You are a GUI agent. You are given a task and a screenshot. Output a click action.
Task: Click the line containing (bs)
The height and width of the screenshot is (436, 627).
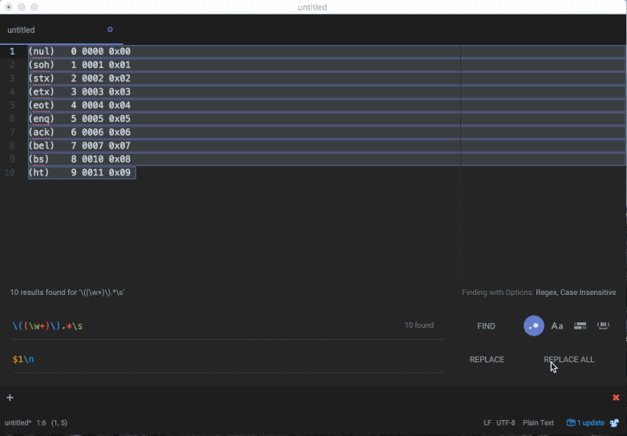coord(326,159)
